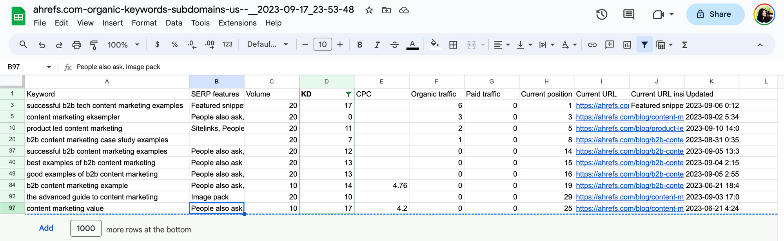Undo the last action
Screen dimensions: 784x241
pos(42,45)
